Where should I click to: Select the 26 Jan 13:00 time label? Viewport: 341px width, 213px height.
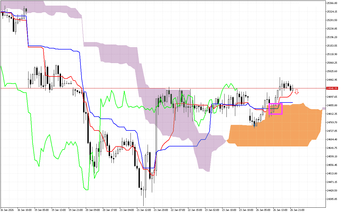(x=280, y=210)
